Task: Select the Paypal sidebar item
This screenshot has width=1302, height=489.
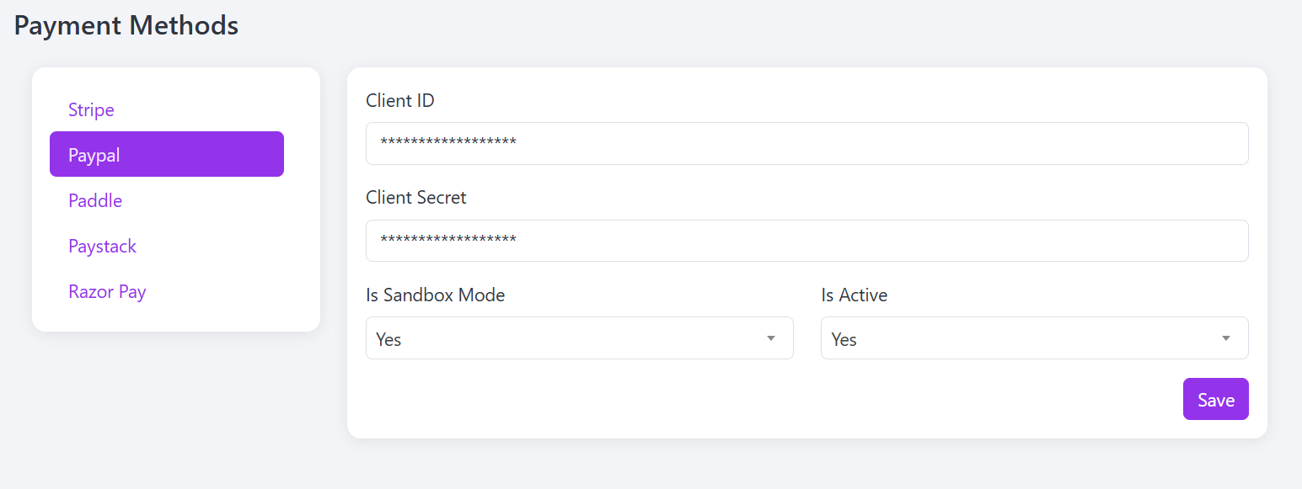Action: [167, 154]
